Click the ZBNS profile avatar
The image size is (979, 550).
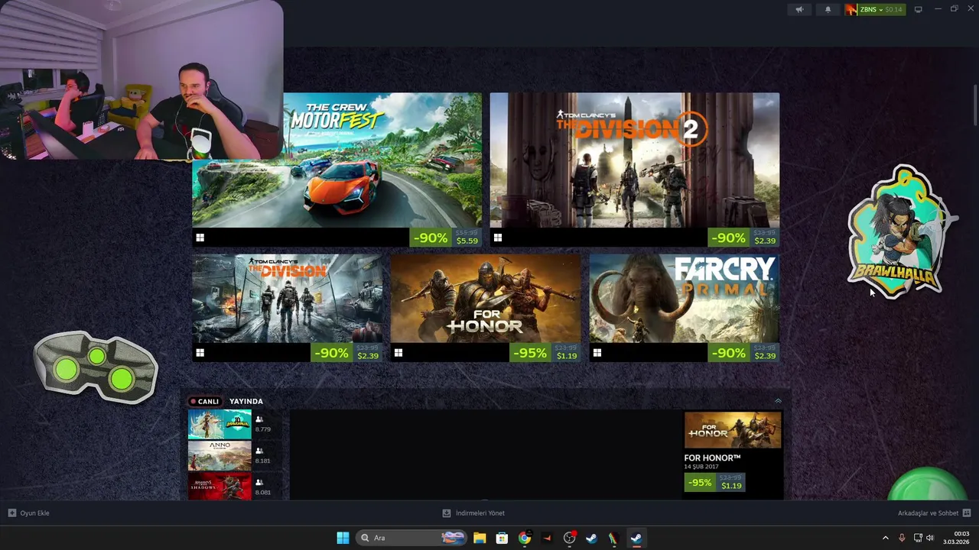point(851,10)
